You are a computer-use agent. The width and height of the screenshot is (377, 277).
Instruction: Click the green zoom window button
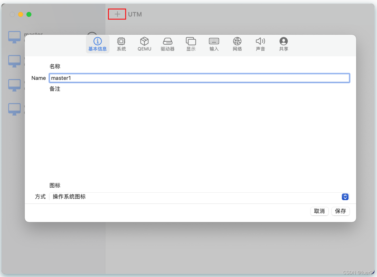29,14
